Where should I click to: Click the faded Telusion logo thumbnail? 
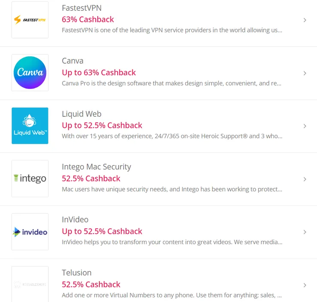(x=30, y=284)
